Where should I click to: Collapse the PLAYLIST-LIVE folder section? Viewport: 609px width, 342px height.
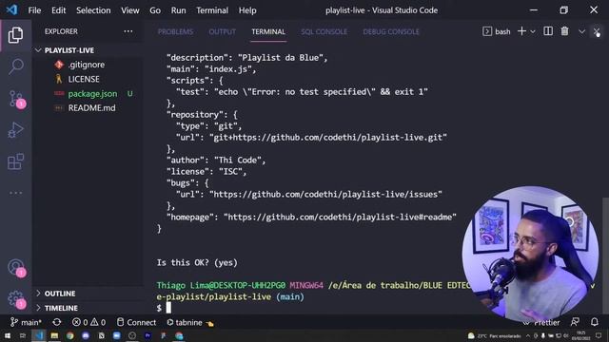coord(88,50)
